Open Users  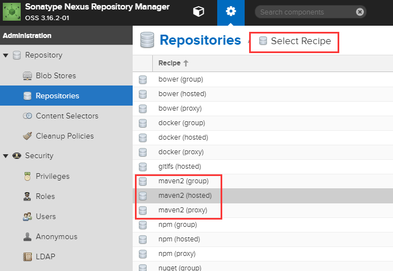coord(45,216)
